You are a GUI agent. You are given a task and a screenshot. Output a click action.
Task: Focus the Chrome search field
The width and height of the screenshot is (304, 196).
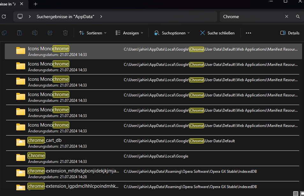[x=252, y=17]
